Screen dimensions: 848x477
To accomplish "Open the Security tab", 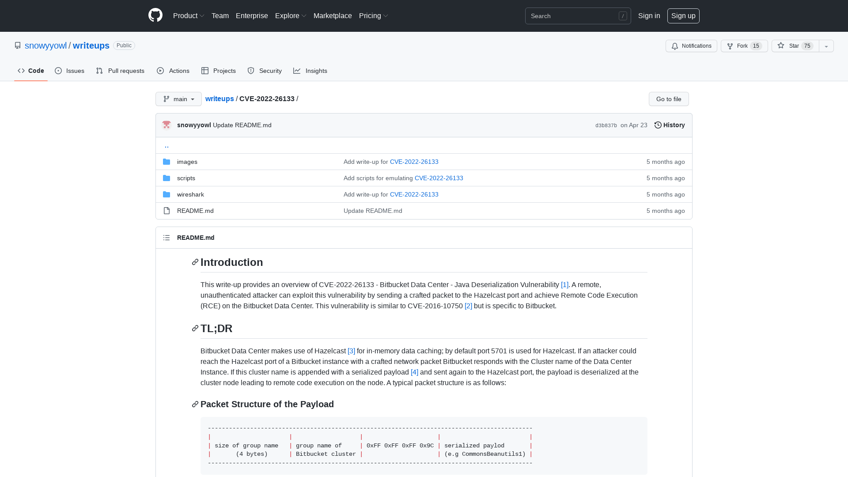I will [265, 71].
